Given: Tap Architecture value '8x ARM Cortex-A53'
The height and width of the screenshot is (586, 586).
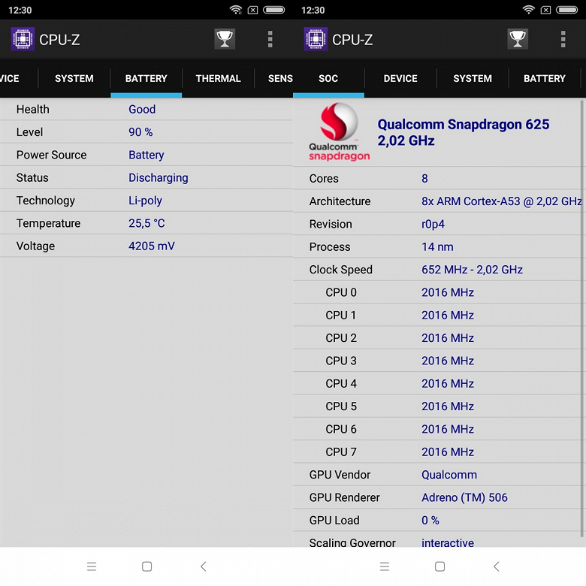Looking at the screenshot, I should [471, 201].
